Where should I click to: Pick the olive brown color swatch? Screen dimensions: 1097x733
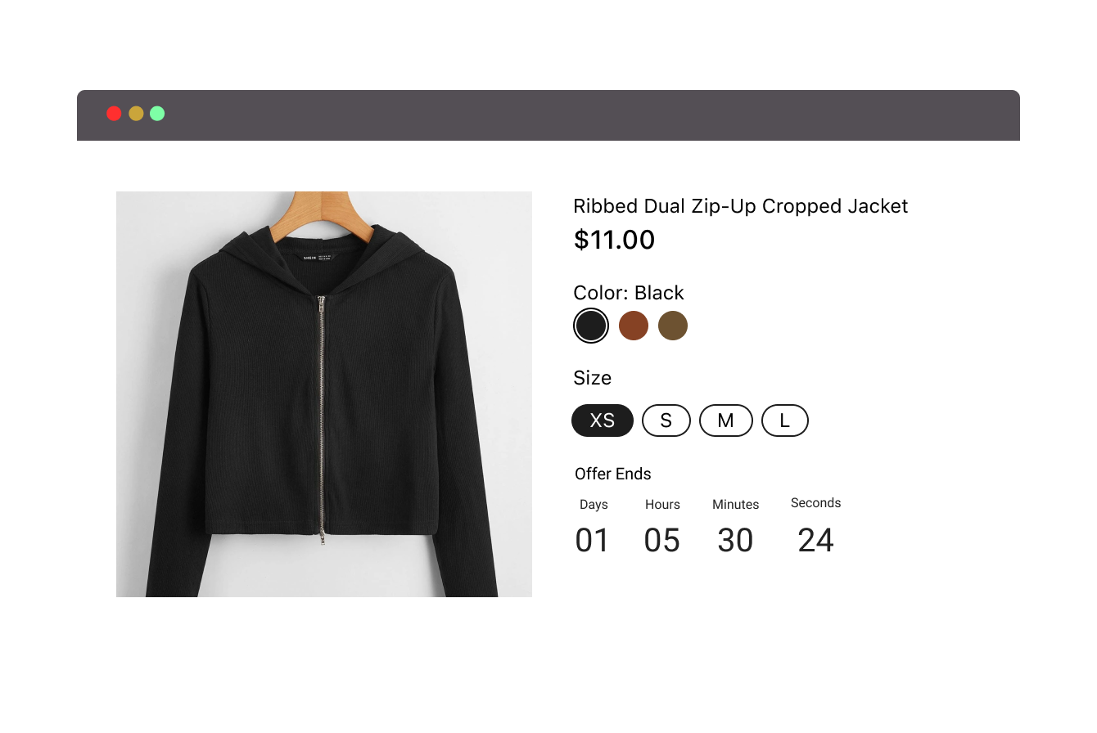click(673, 326)
